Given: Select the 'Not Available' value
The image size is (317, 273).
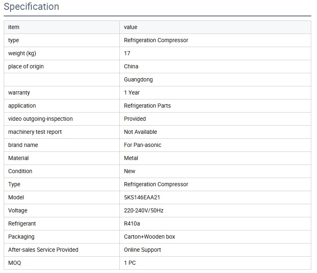Looking at the screenshot, I should tap(141, 132).
